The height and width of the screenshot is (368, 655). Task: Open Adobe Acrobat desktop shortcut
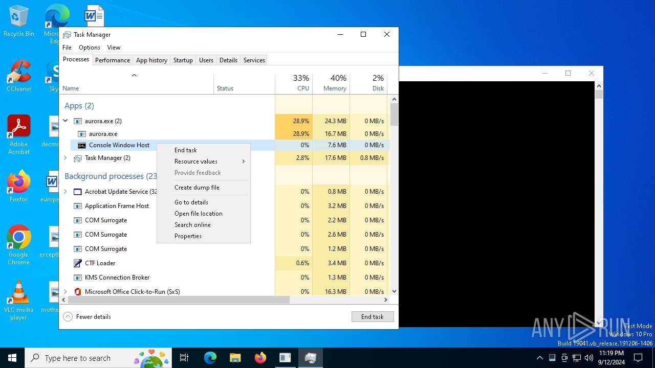19,135
